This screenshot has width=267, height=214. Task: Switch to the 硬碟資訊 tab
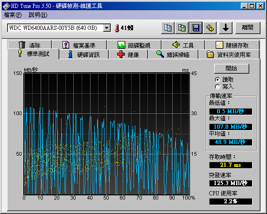(84, 55)
